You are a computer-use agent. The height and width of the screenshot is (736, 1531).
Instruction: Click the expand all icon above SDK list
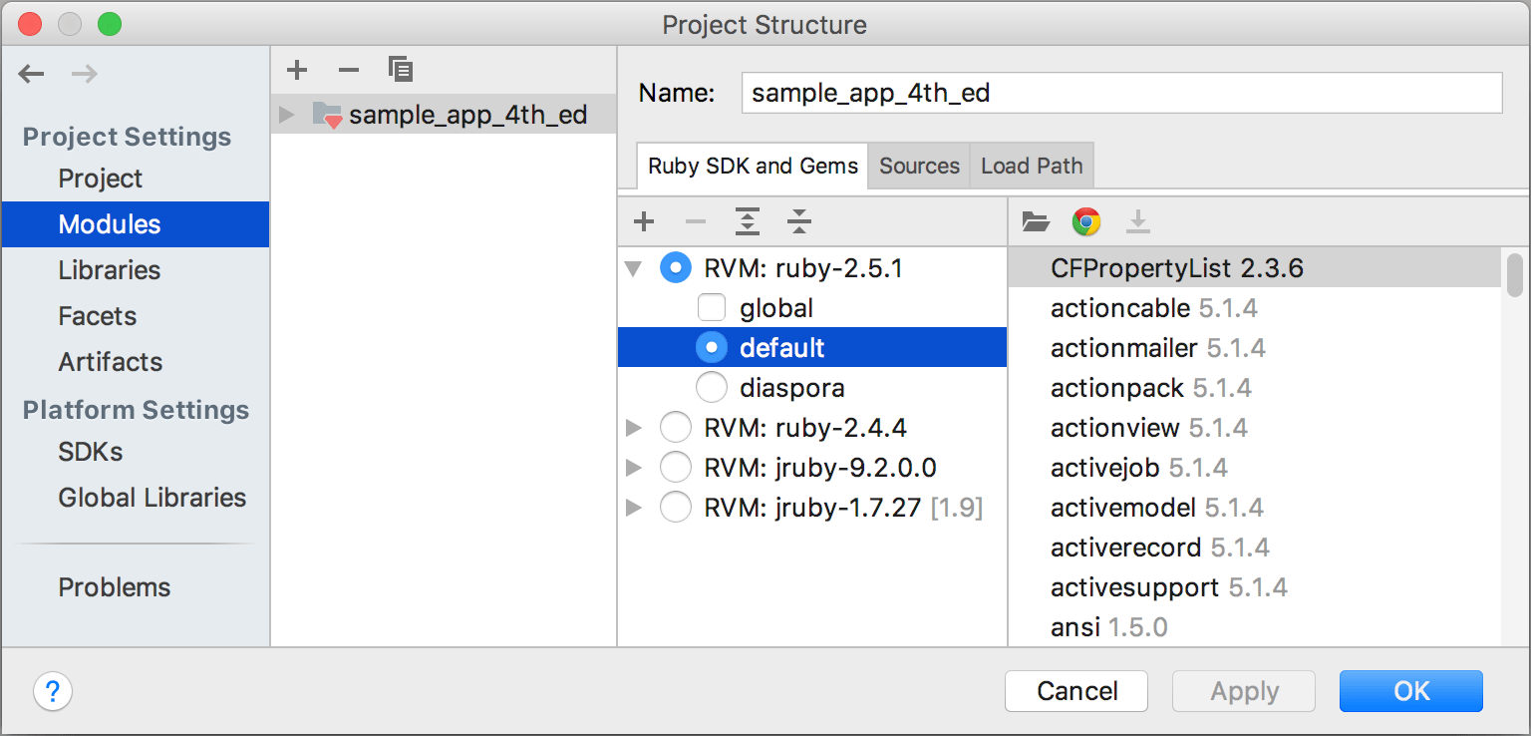747,221
